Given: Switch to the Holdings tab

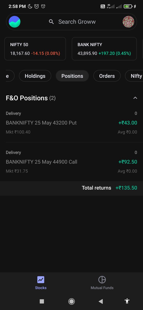Looking at the screenshot, I should [35, 76].
